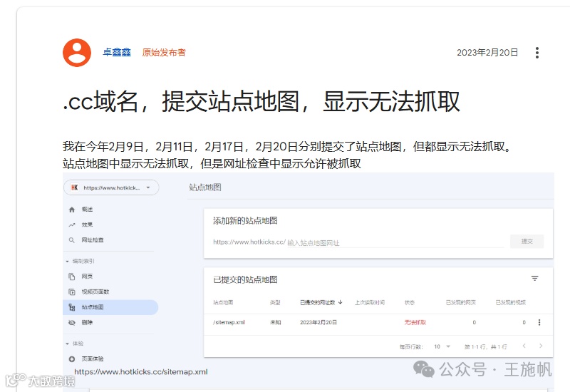Select the 效果 menu item
The image size is (570, 392).
click(87, 225)
